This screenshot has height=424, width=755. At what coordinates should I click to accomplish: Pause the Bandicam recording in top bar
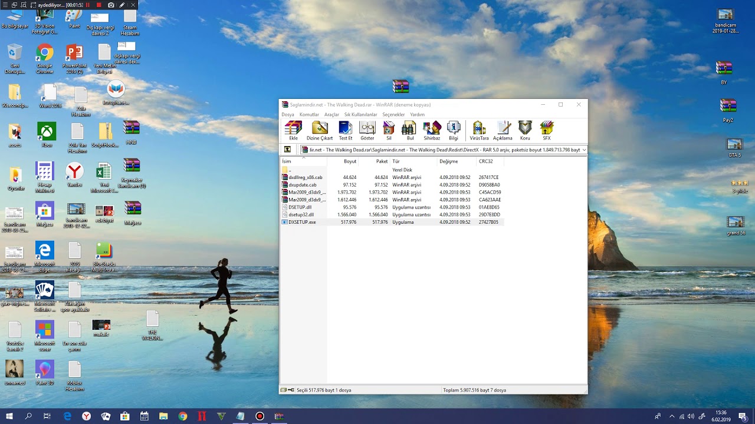[x=88, y=5]
